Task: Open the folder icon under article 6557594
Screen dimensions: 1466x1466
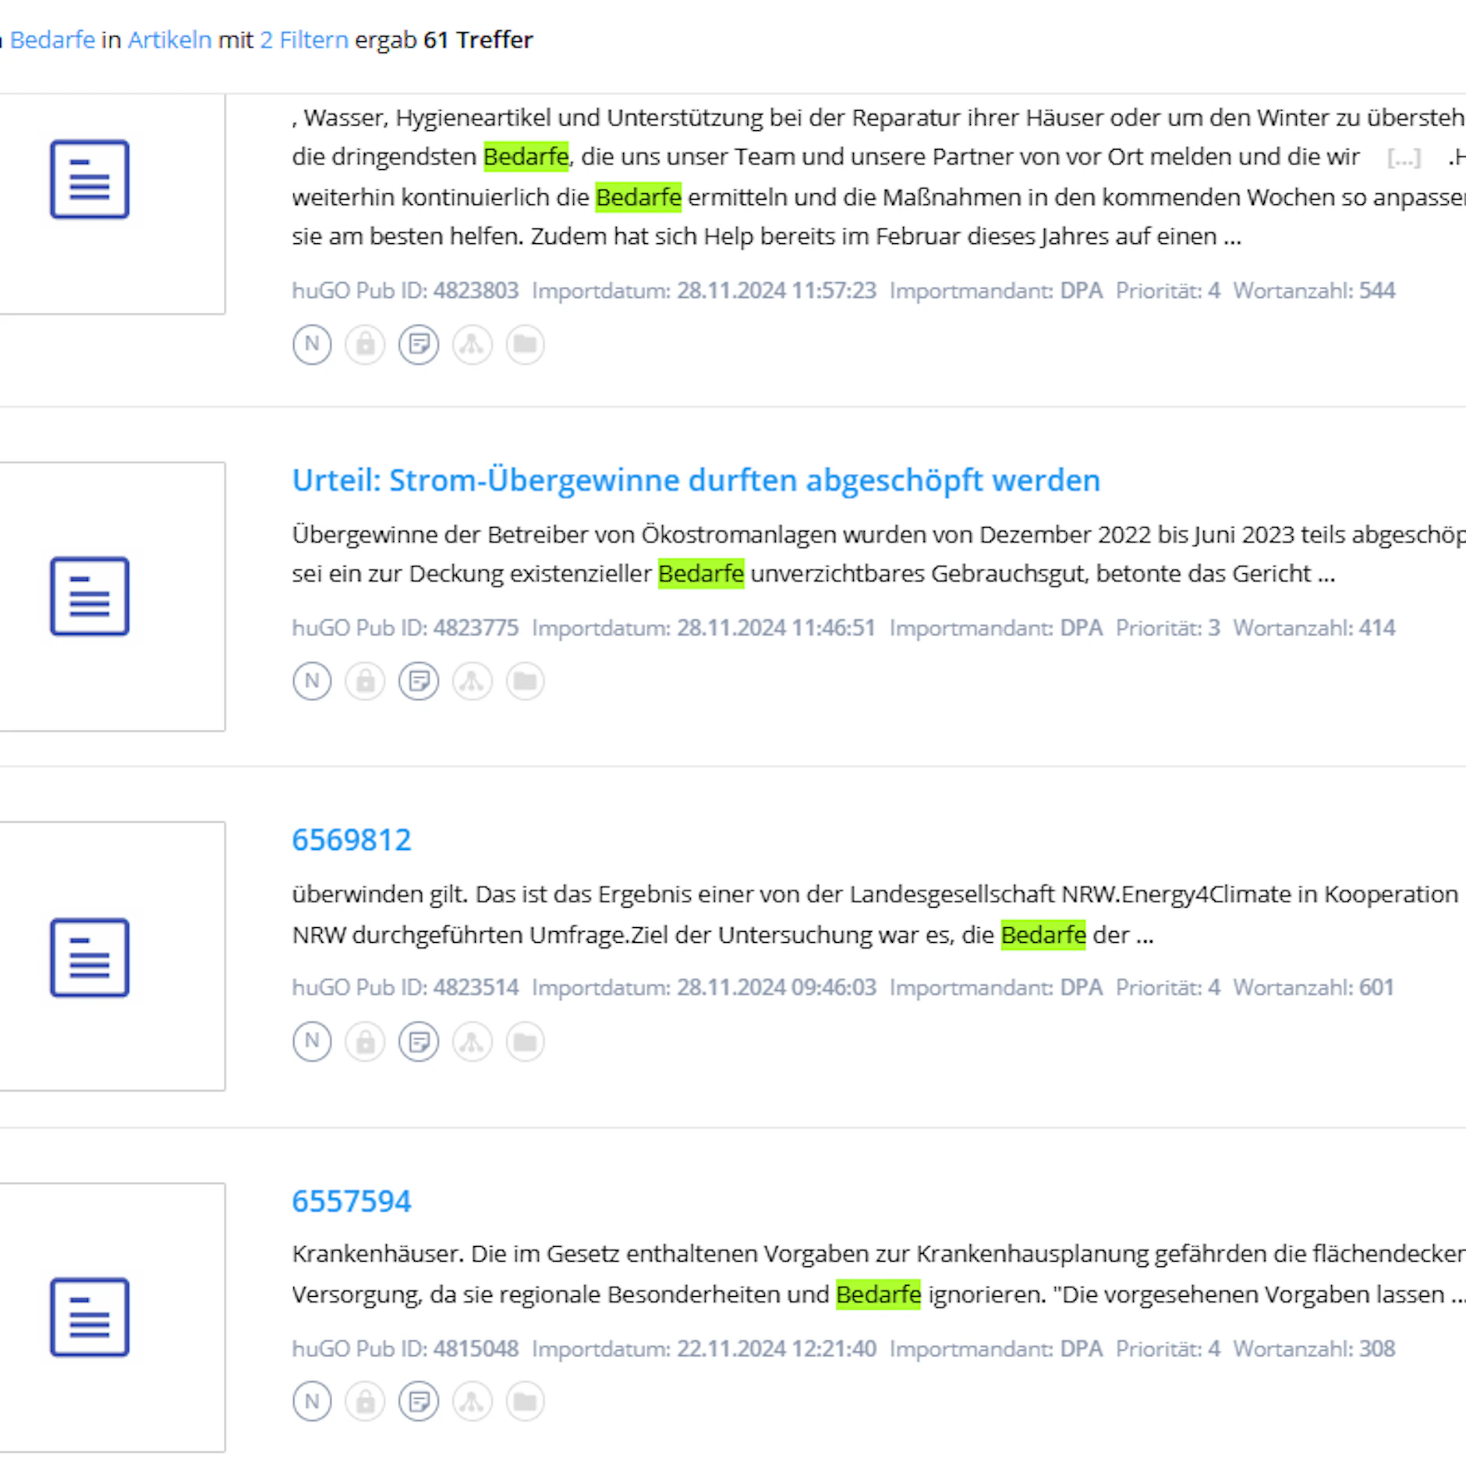Action: tap(525, 1400)
